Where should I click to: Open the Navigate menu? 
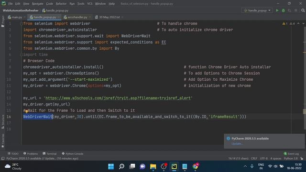(x=37, y=4)
